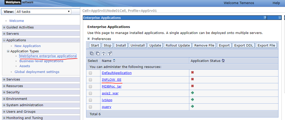285x120 pixels.
Task: Click the Deselect All items icon
Action: point(97,53)
